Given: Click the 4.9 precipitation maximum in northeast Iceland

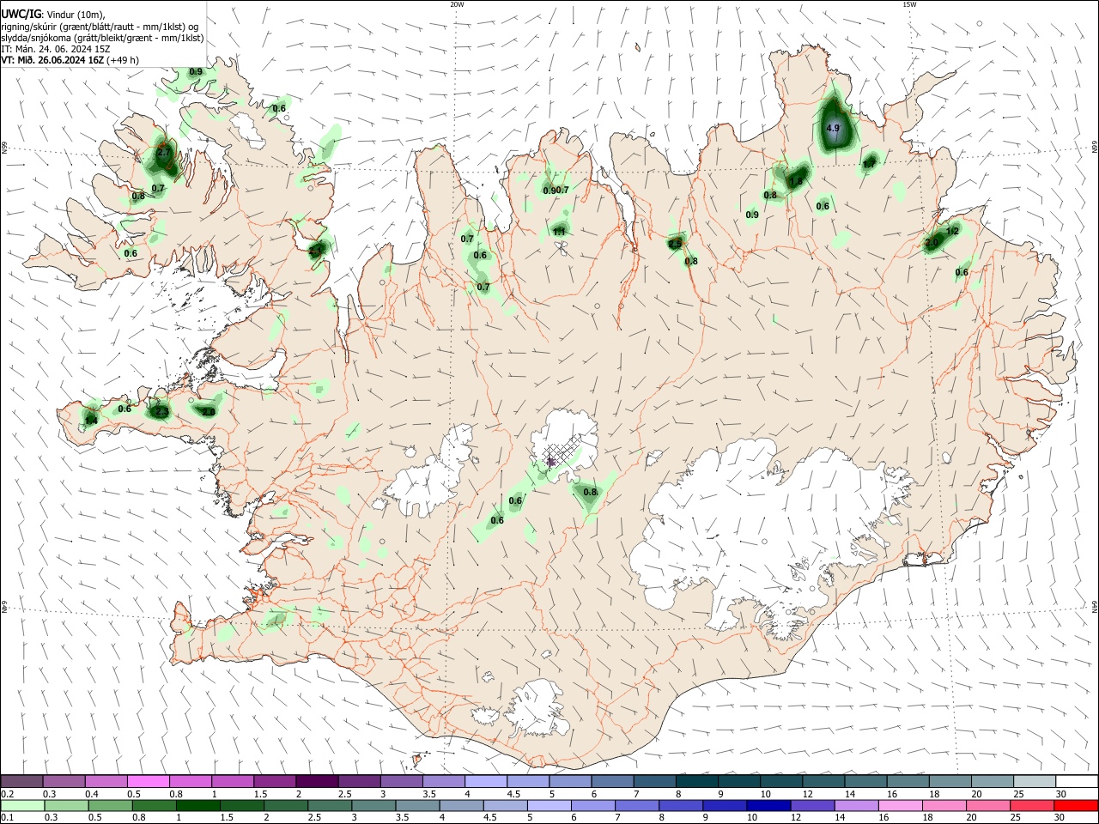Looking at the screenshot, I should coord(832,128).
